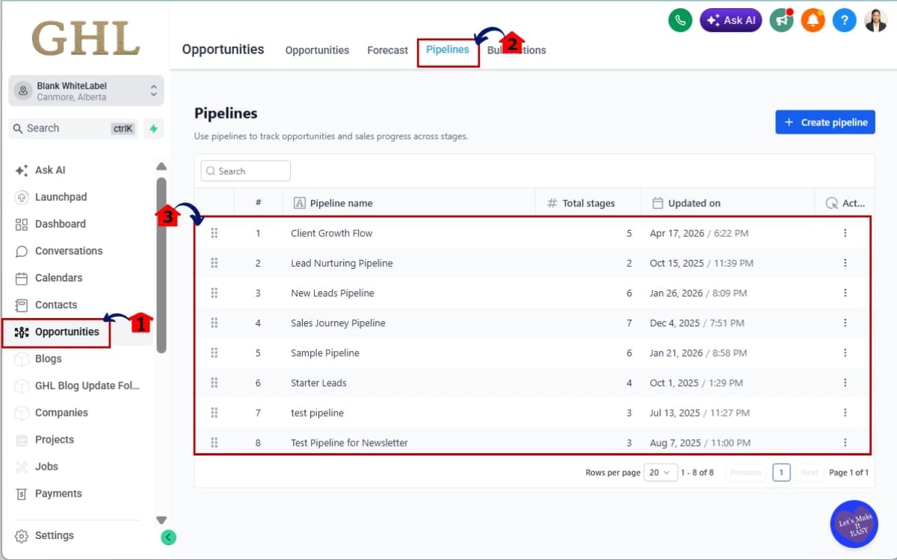Open Jobs from the sidebar
This screenshot has height=560, width=897.
coord(46,466)
